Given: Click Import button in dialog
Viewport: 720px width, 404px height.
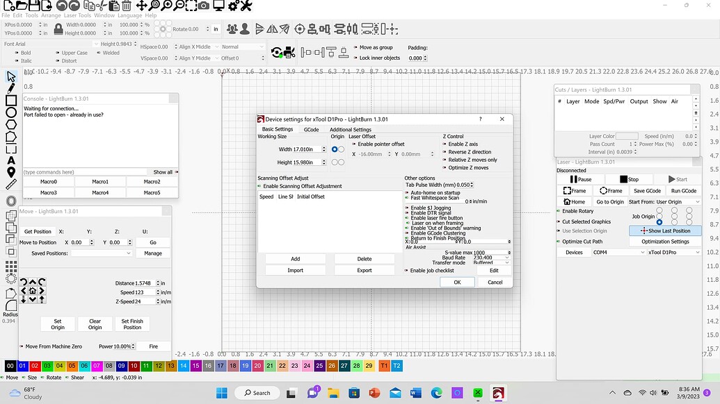Looking at the screenshot, I should [x=295, y=270].
